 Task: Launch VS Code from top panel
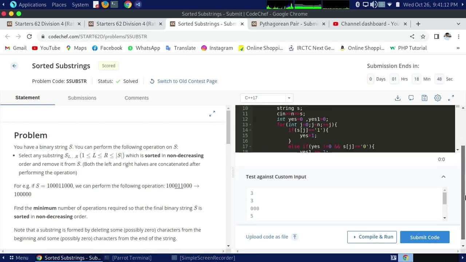[138, 5]
